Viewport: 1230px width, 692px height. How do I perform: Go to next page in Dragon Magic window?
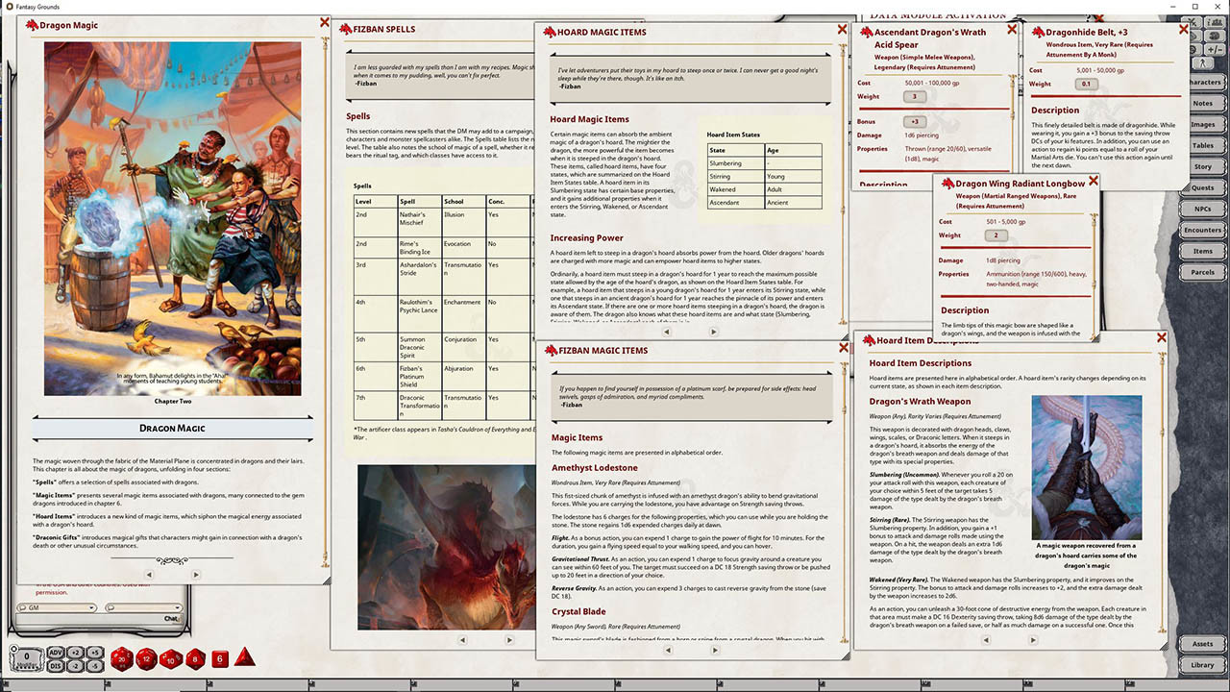pos(195,575)
